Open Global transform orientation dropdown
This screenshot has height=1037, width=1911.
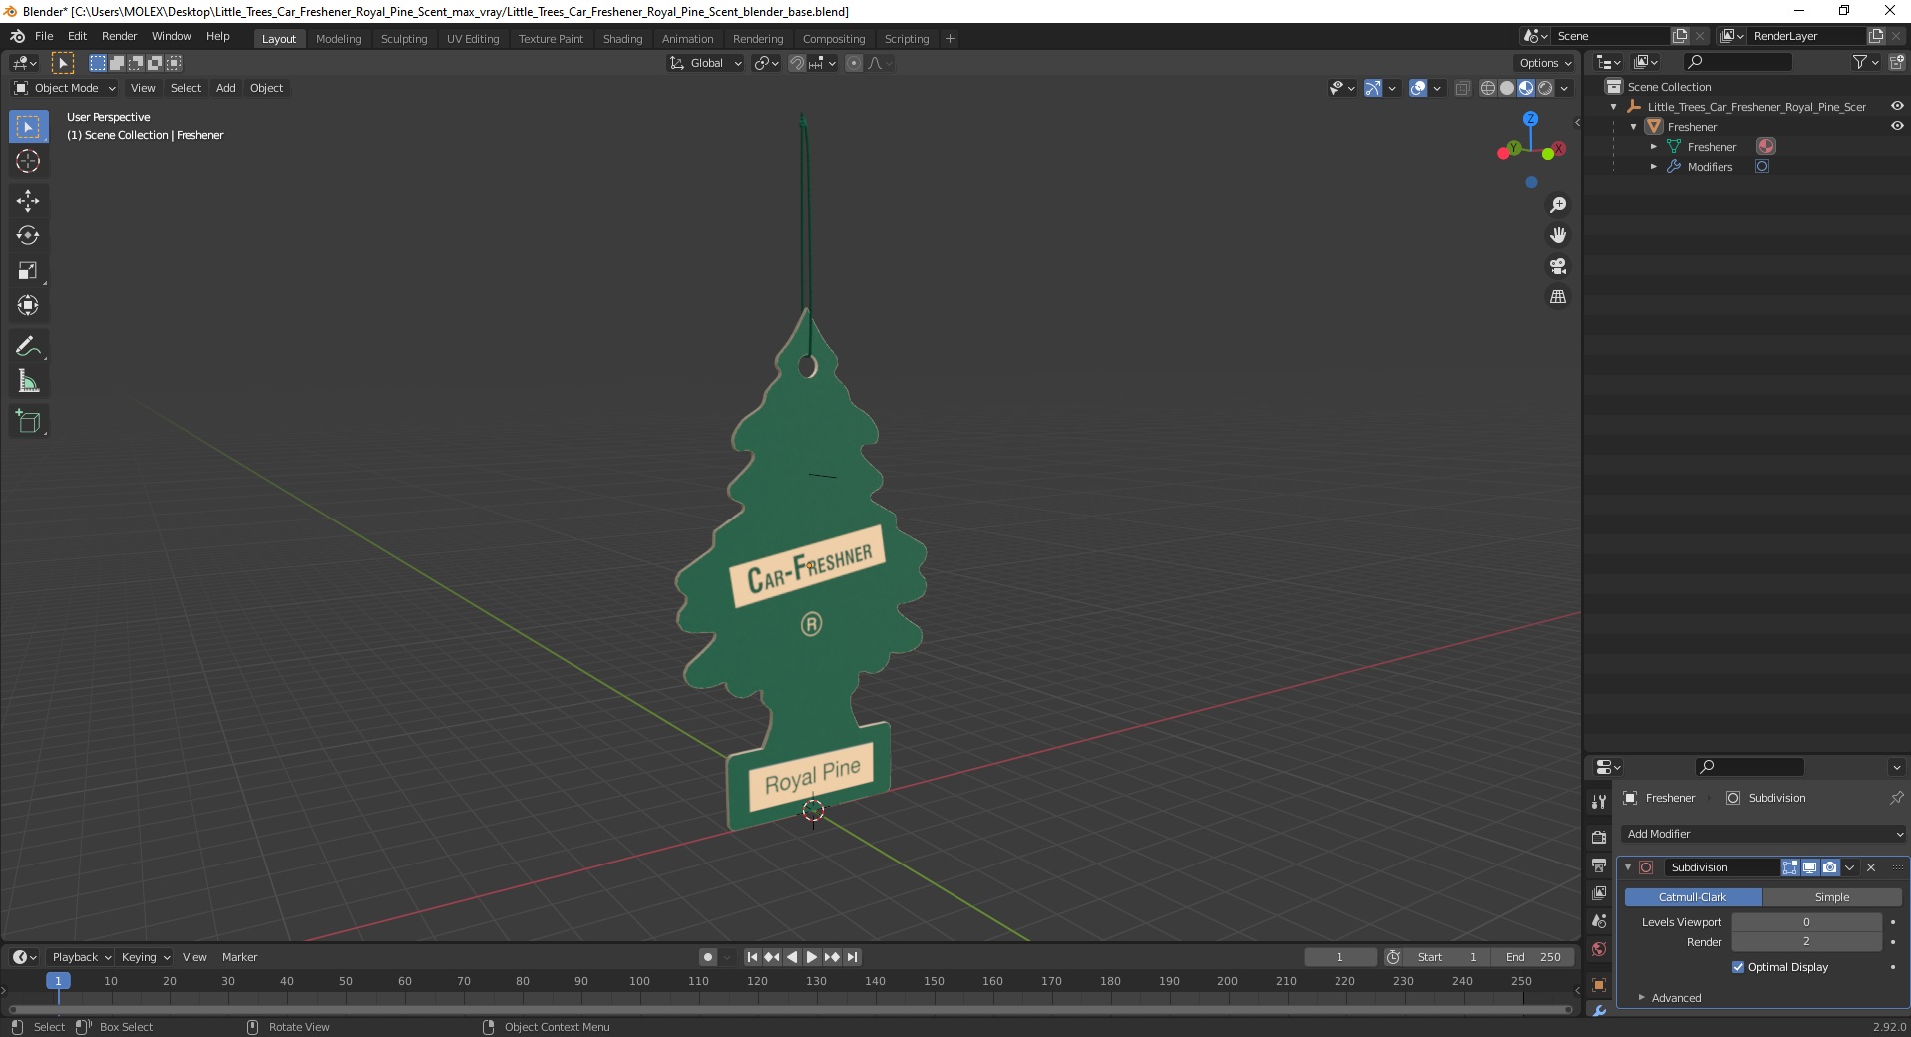point(706,63)
